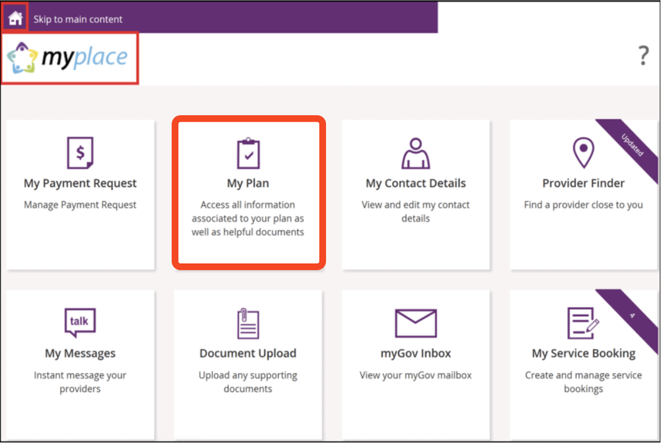Click Find a provider close to you

pos(582,204)
